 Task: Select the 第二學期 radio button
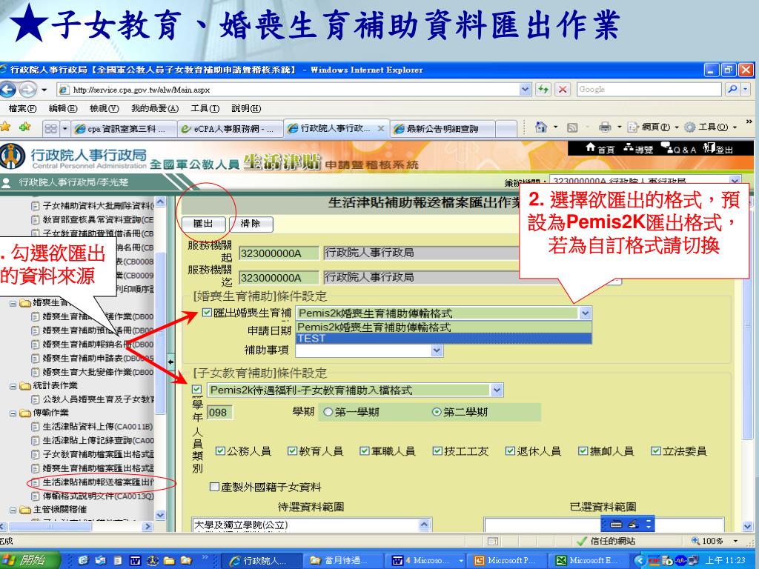coord(437,412)
